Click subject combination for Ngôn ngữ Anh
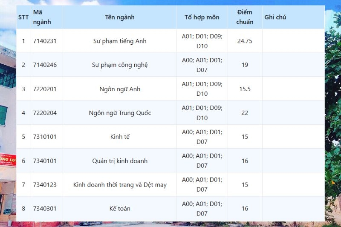341x227 pixels. coord(202,89)
